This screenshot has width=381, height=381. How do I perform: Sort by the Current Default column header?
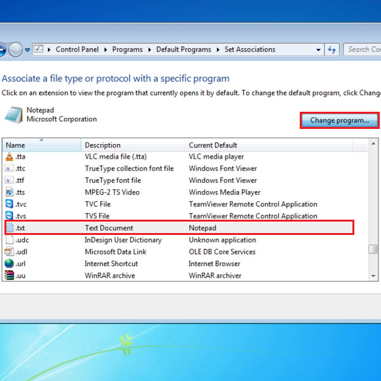pyautogui.click(x=269, y=145)
